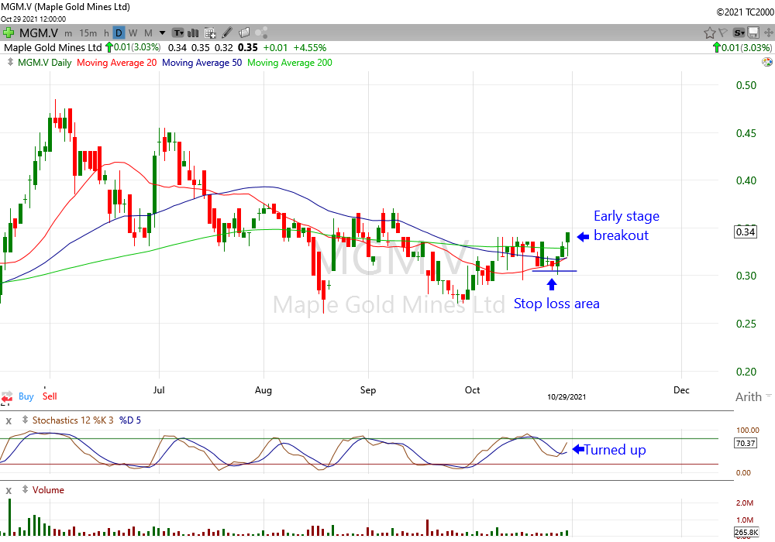Click the add data table icon
Screen dimensions: 775x542
click(210, 33)
